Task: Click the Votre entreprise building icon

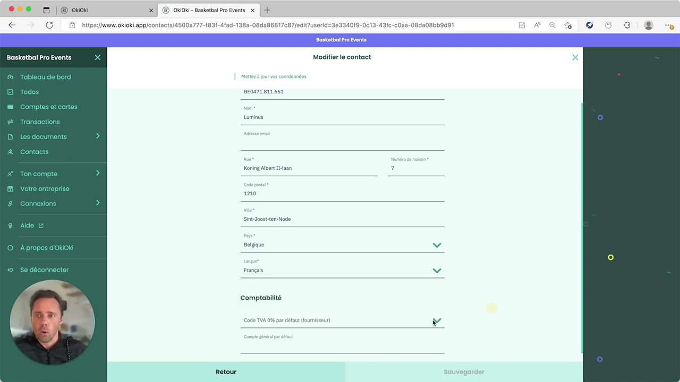Action: pos(10,188)
